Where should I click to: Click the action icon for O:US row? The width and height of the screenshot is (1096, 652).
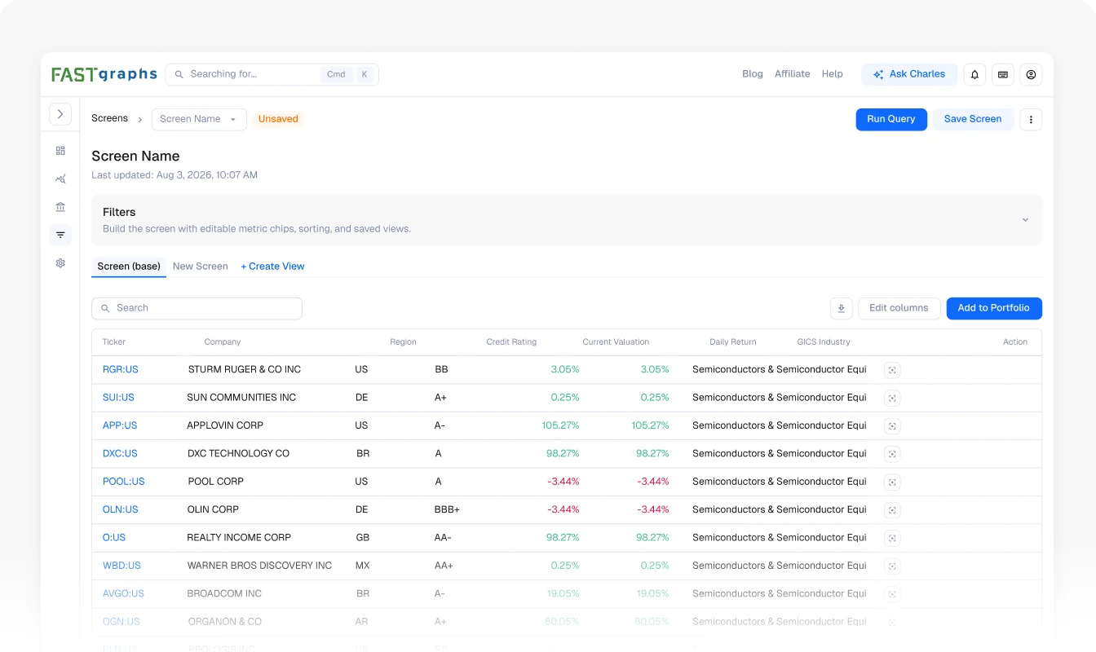(x=892, y=538)
